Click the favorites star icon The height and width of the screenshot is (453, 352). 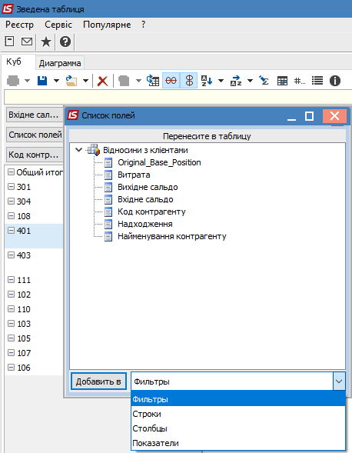(46, 42)
